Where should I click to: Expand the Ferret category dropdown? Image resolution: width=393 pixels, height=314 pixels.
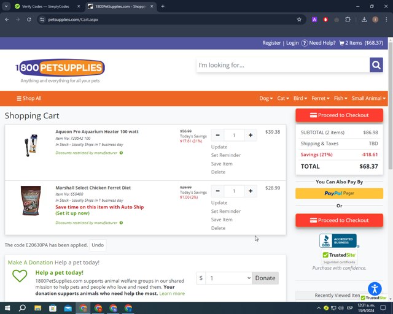321,98
